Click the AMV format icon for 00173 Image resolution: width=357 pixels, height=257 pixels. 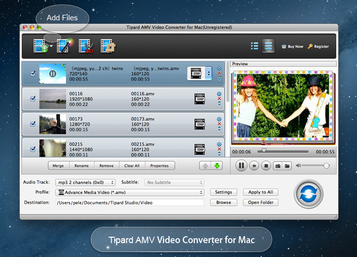tap(200, 124)
